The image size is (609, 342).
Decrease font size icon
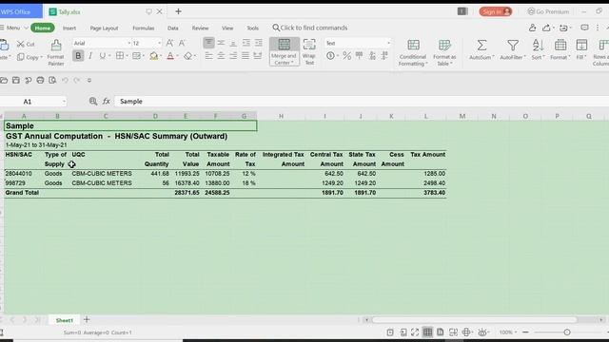click(x=182, y=43)
